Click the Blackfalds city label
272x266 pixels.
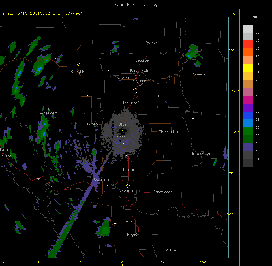pos(139,70)
